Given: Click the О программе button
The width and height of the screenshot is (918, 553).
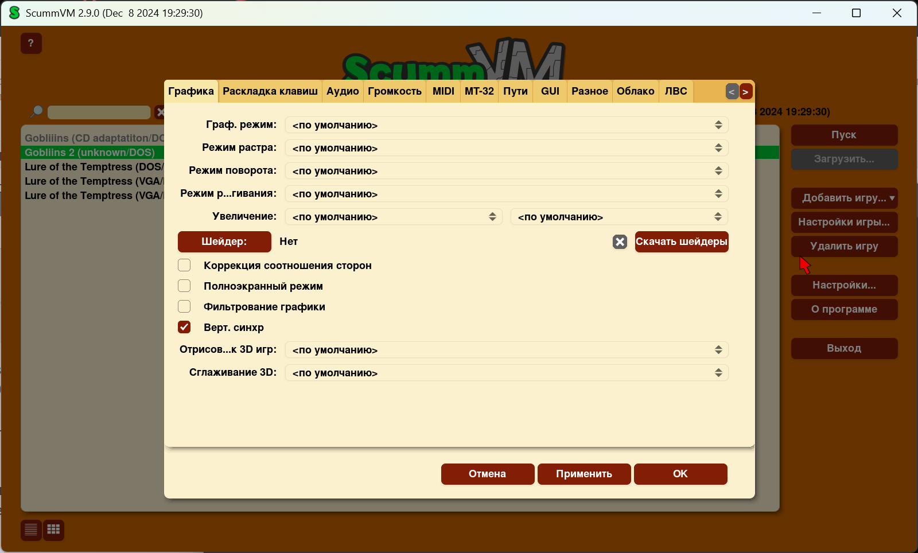Looking at the screenshot, I should 844,309.
